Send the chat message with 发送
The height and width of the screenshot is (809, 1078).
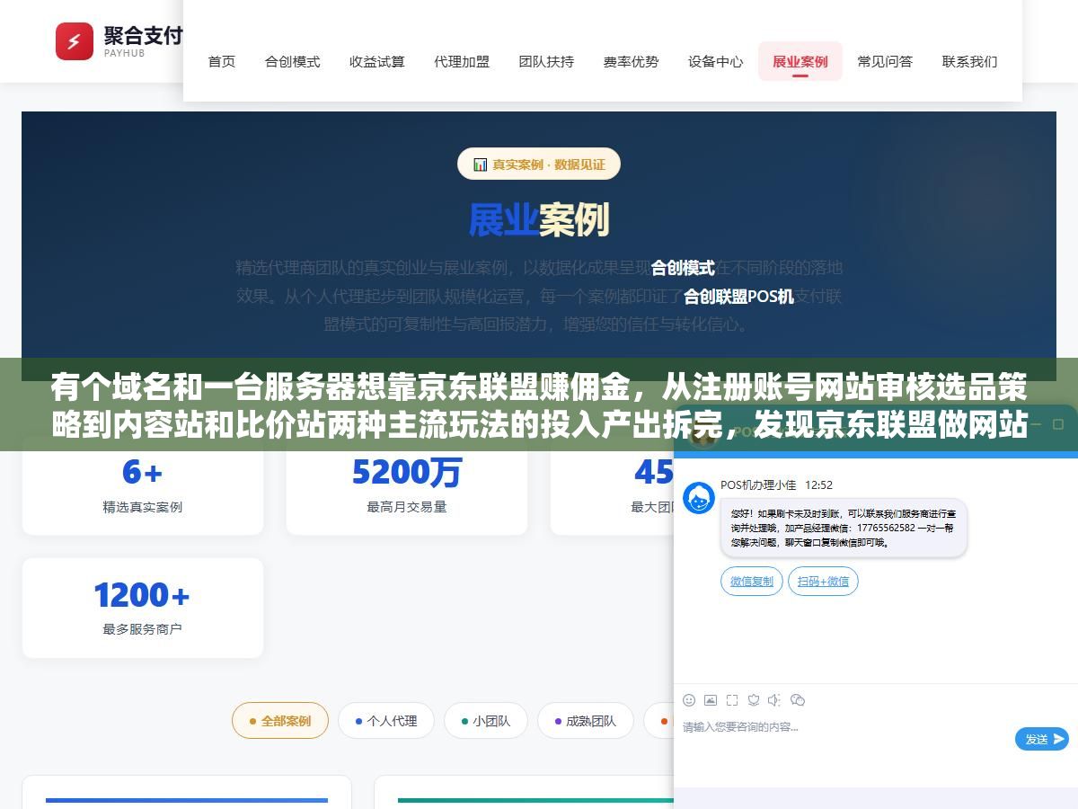[1042, 739]
